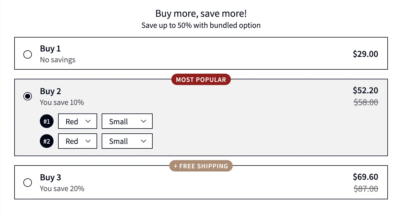Screen dimensions: 405x215
Task: Select the Buy 1 radio button
Action: (28, 54)
